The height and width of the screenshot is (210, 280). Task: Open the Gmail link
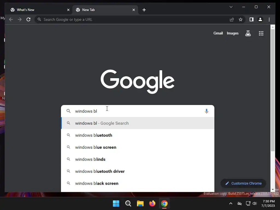[218, 33]
